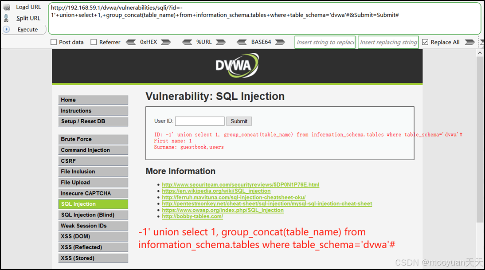
Task: Click left arrow before 0xHEX
Action: click(131, 42)
